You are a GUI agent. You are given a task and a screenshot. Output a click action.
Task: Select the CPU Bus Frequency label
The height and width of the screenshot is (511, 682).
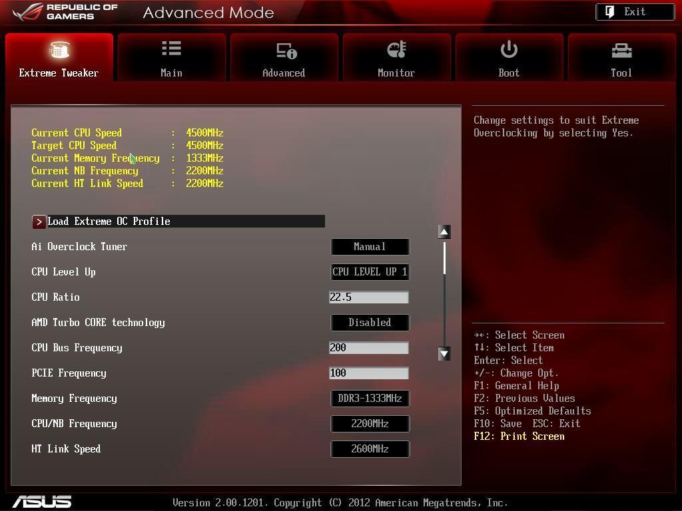click(77, 347)
